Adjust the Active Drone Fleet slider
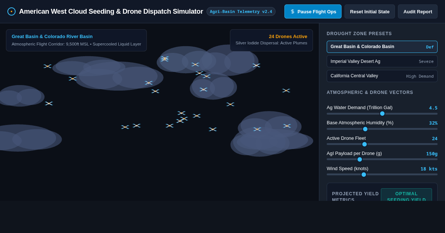The height and width of the screenshot is (233, 445). (x=382, y=144)
